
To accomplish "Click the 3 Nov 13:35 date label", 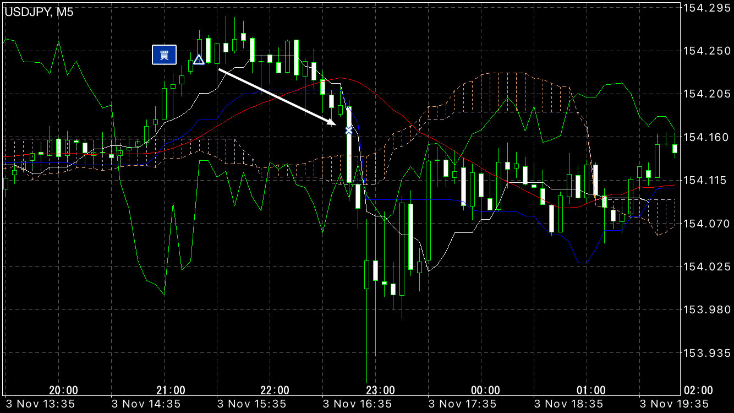I will (x=40, y=405).
